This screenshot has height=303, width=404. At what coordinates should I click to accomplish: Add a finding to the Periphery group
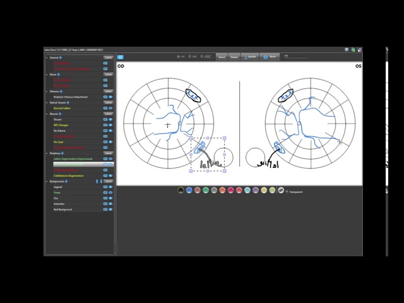coord(62,153)
